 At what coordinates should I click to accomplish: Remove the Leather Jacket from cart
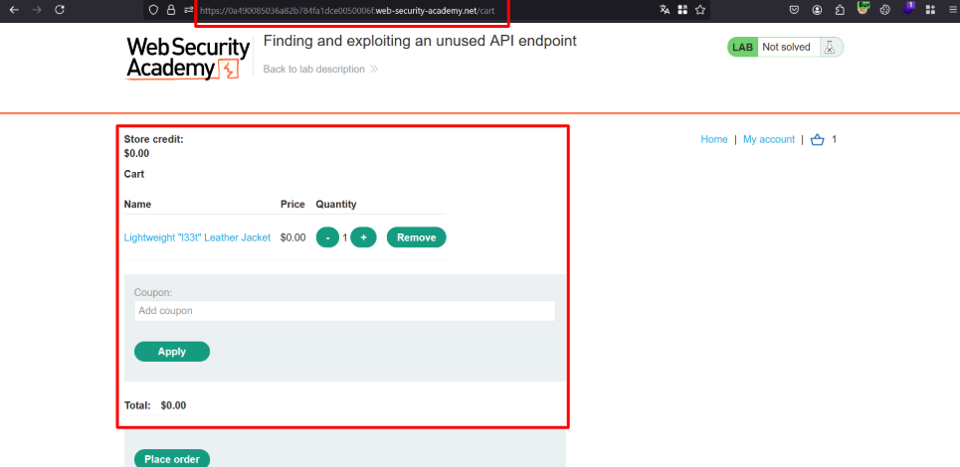416,237
